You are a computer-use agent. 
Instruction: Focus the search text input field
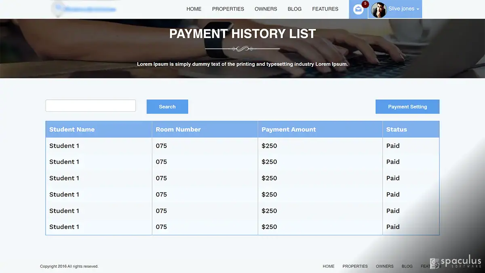tap(91, 106)
